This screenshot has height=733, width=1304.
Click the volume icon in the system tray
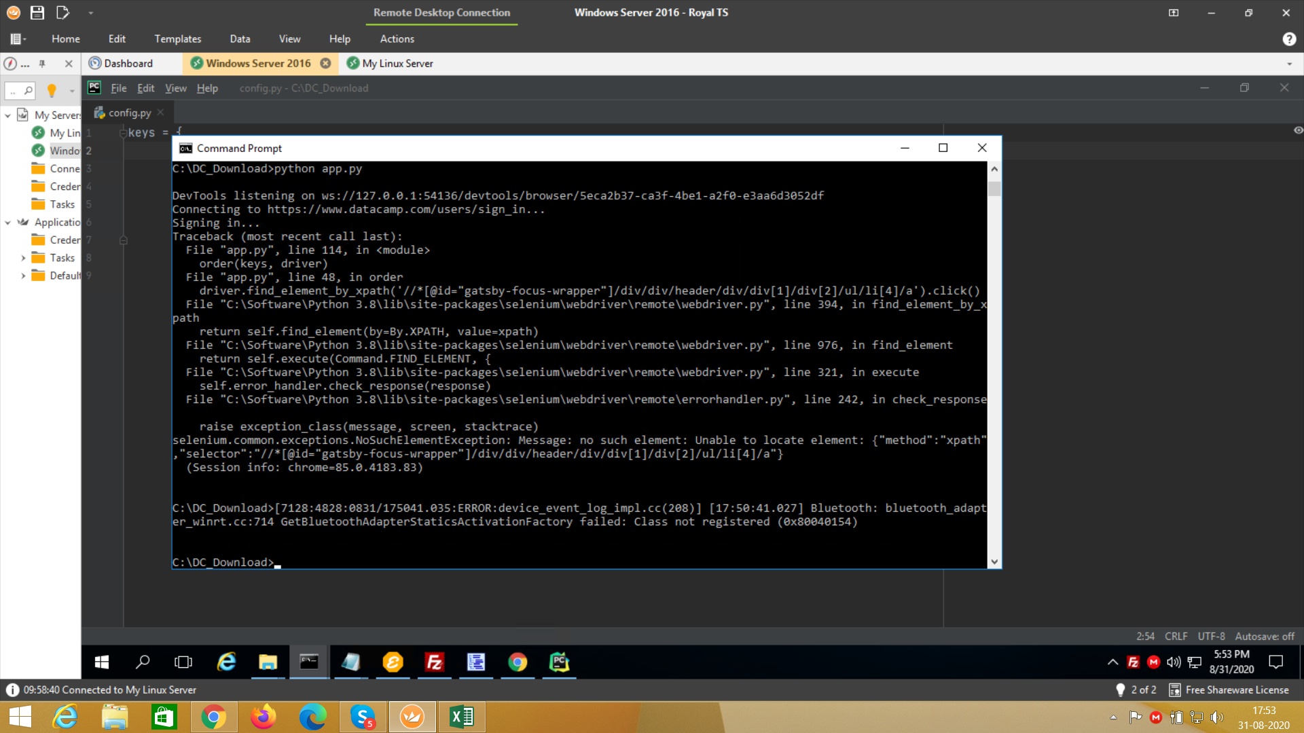1173,662
